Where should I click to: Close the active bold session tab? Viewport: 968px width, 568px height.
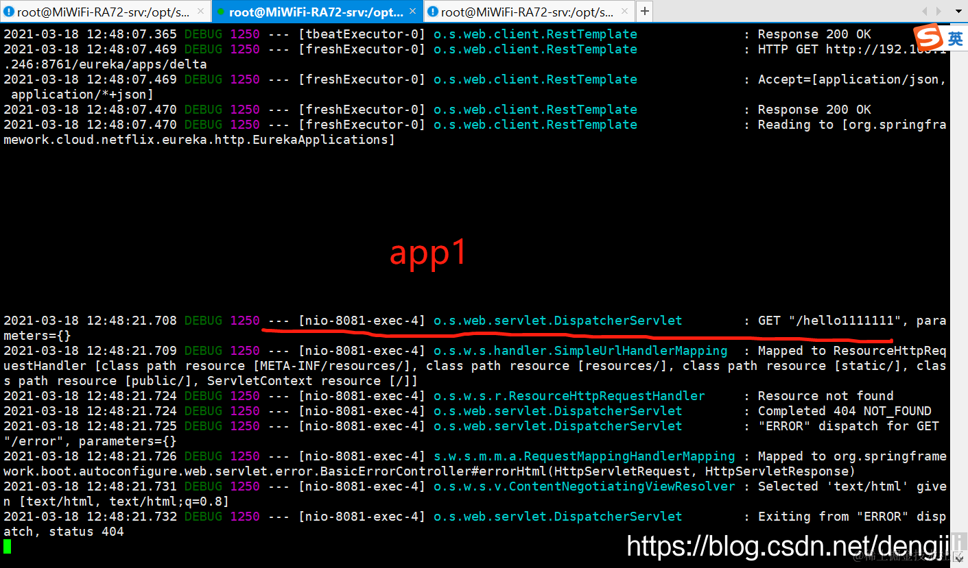pos(413,12)
